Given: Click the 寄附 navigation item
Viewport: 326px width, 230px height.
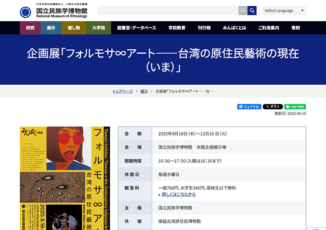Looking at the screenshot, I should 295,28.
